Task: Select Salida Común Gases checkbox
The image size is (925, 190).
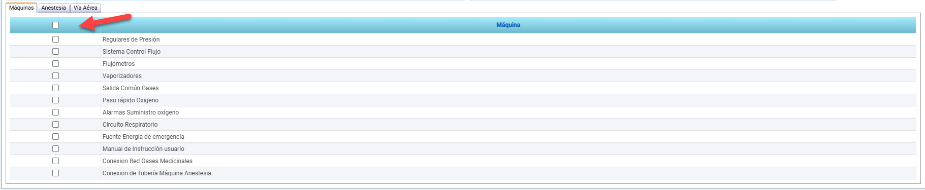Action: 55,88
